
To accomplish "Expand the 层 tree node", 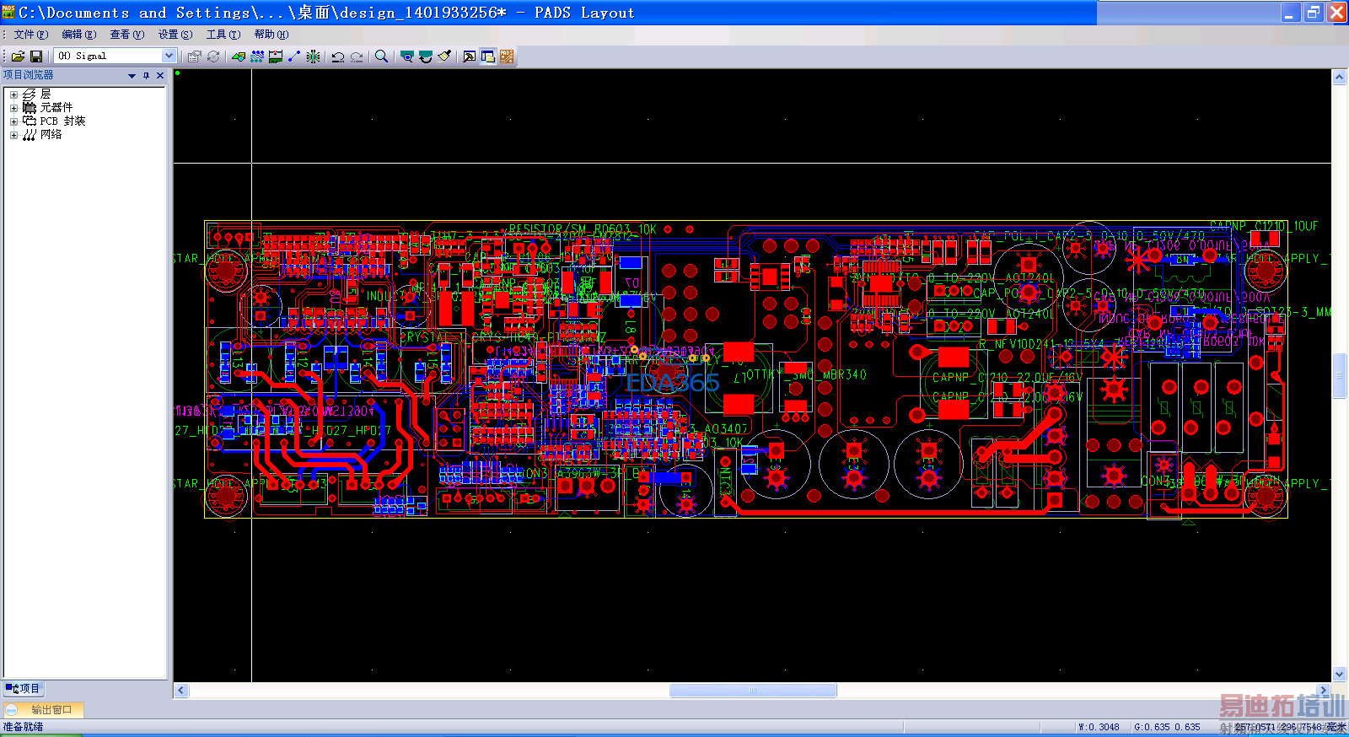I will [x=13, y=94].
